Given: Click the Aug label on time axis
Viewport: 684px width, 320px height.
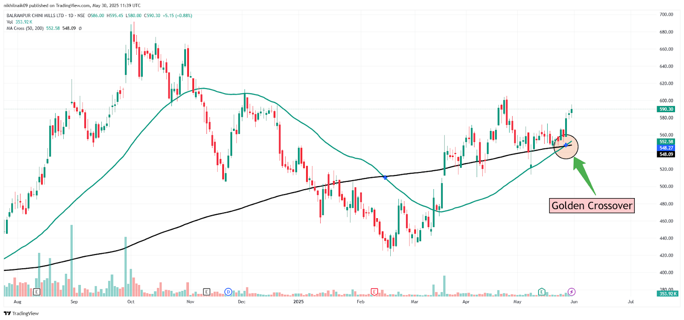Looking at the screenshot, I should pyautogui.click(x=18, y=302).
